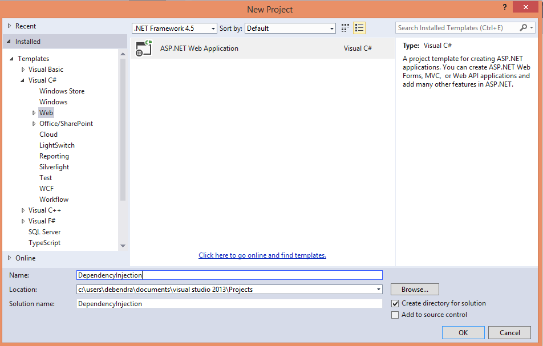Collapse the Visual C# node
This screenshot has height=346, width=543.
[22, 80]
